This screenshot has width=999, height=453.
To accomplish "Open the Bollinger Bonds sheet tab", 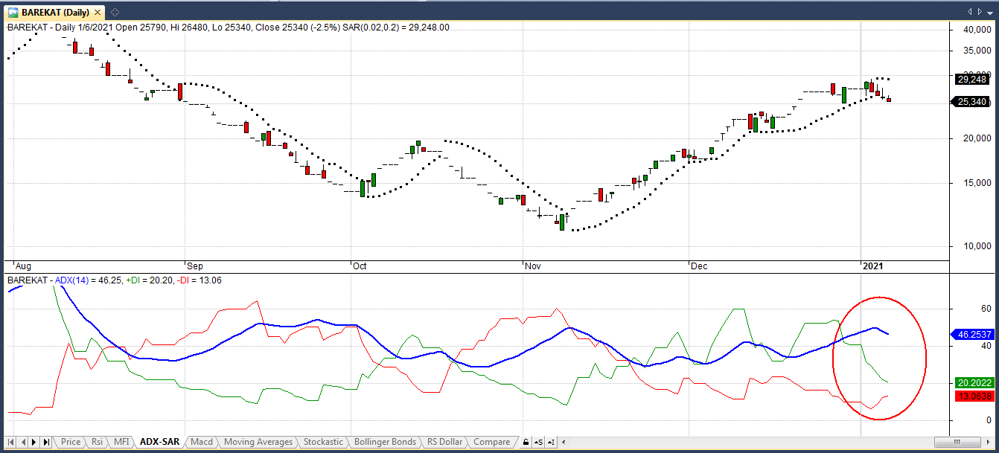I will tap(384, 442).
